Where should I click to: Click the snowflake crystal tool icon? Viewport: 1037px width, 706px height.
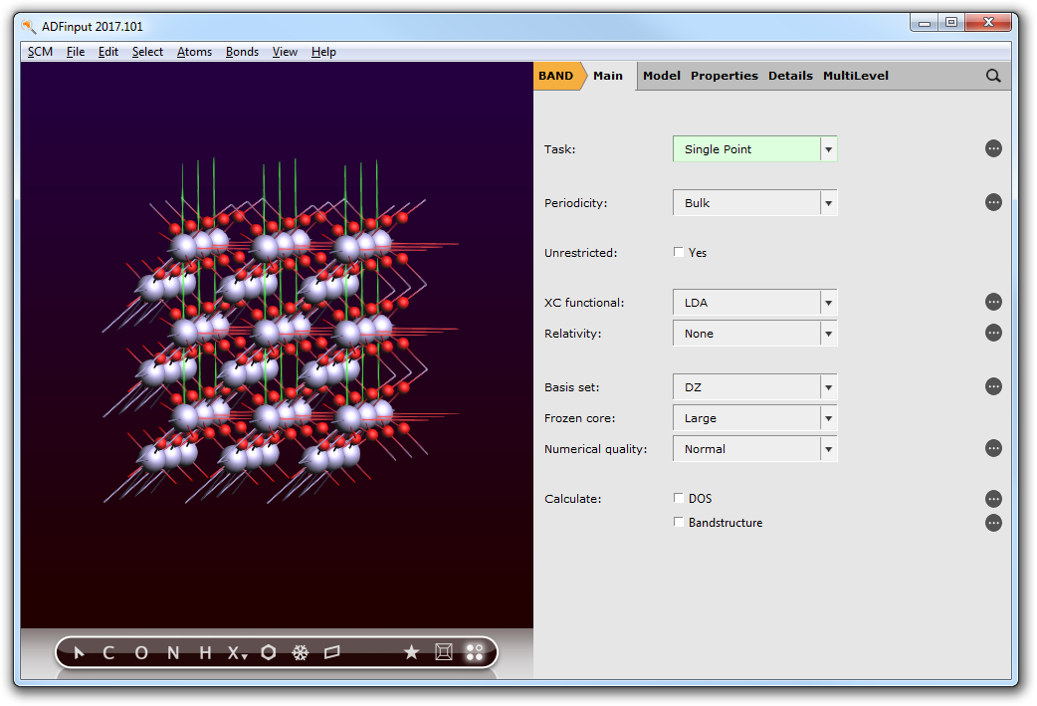[x=300, y=652]
